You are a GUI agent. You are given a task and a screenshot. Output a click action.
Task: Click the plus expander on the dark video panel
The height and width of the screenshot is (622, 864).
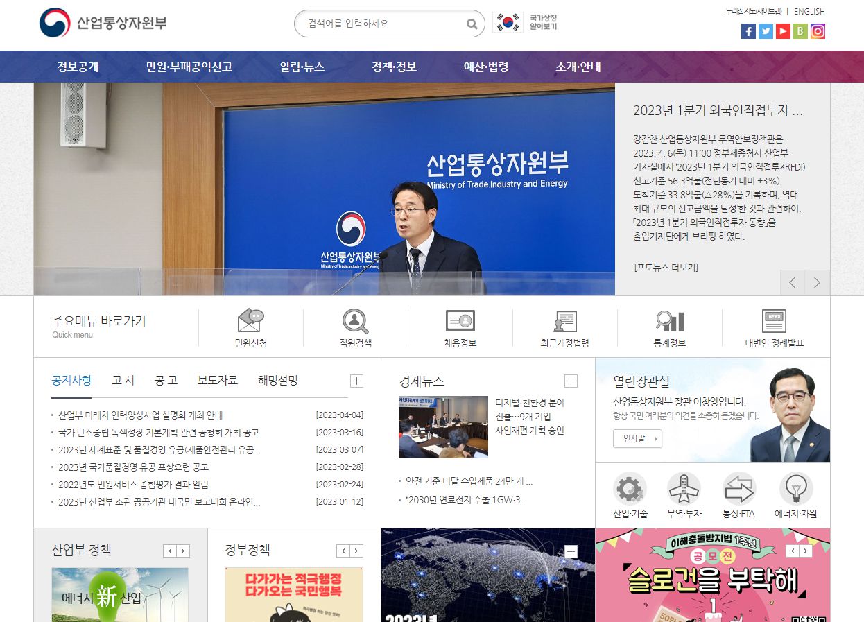click(x=571, y=551)
